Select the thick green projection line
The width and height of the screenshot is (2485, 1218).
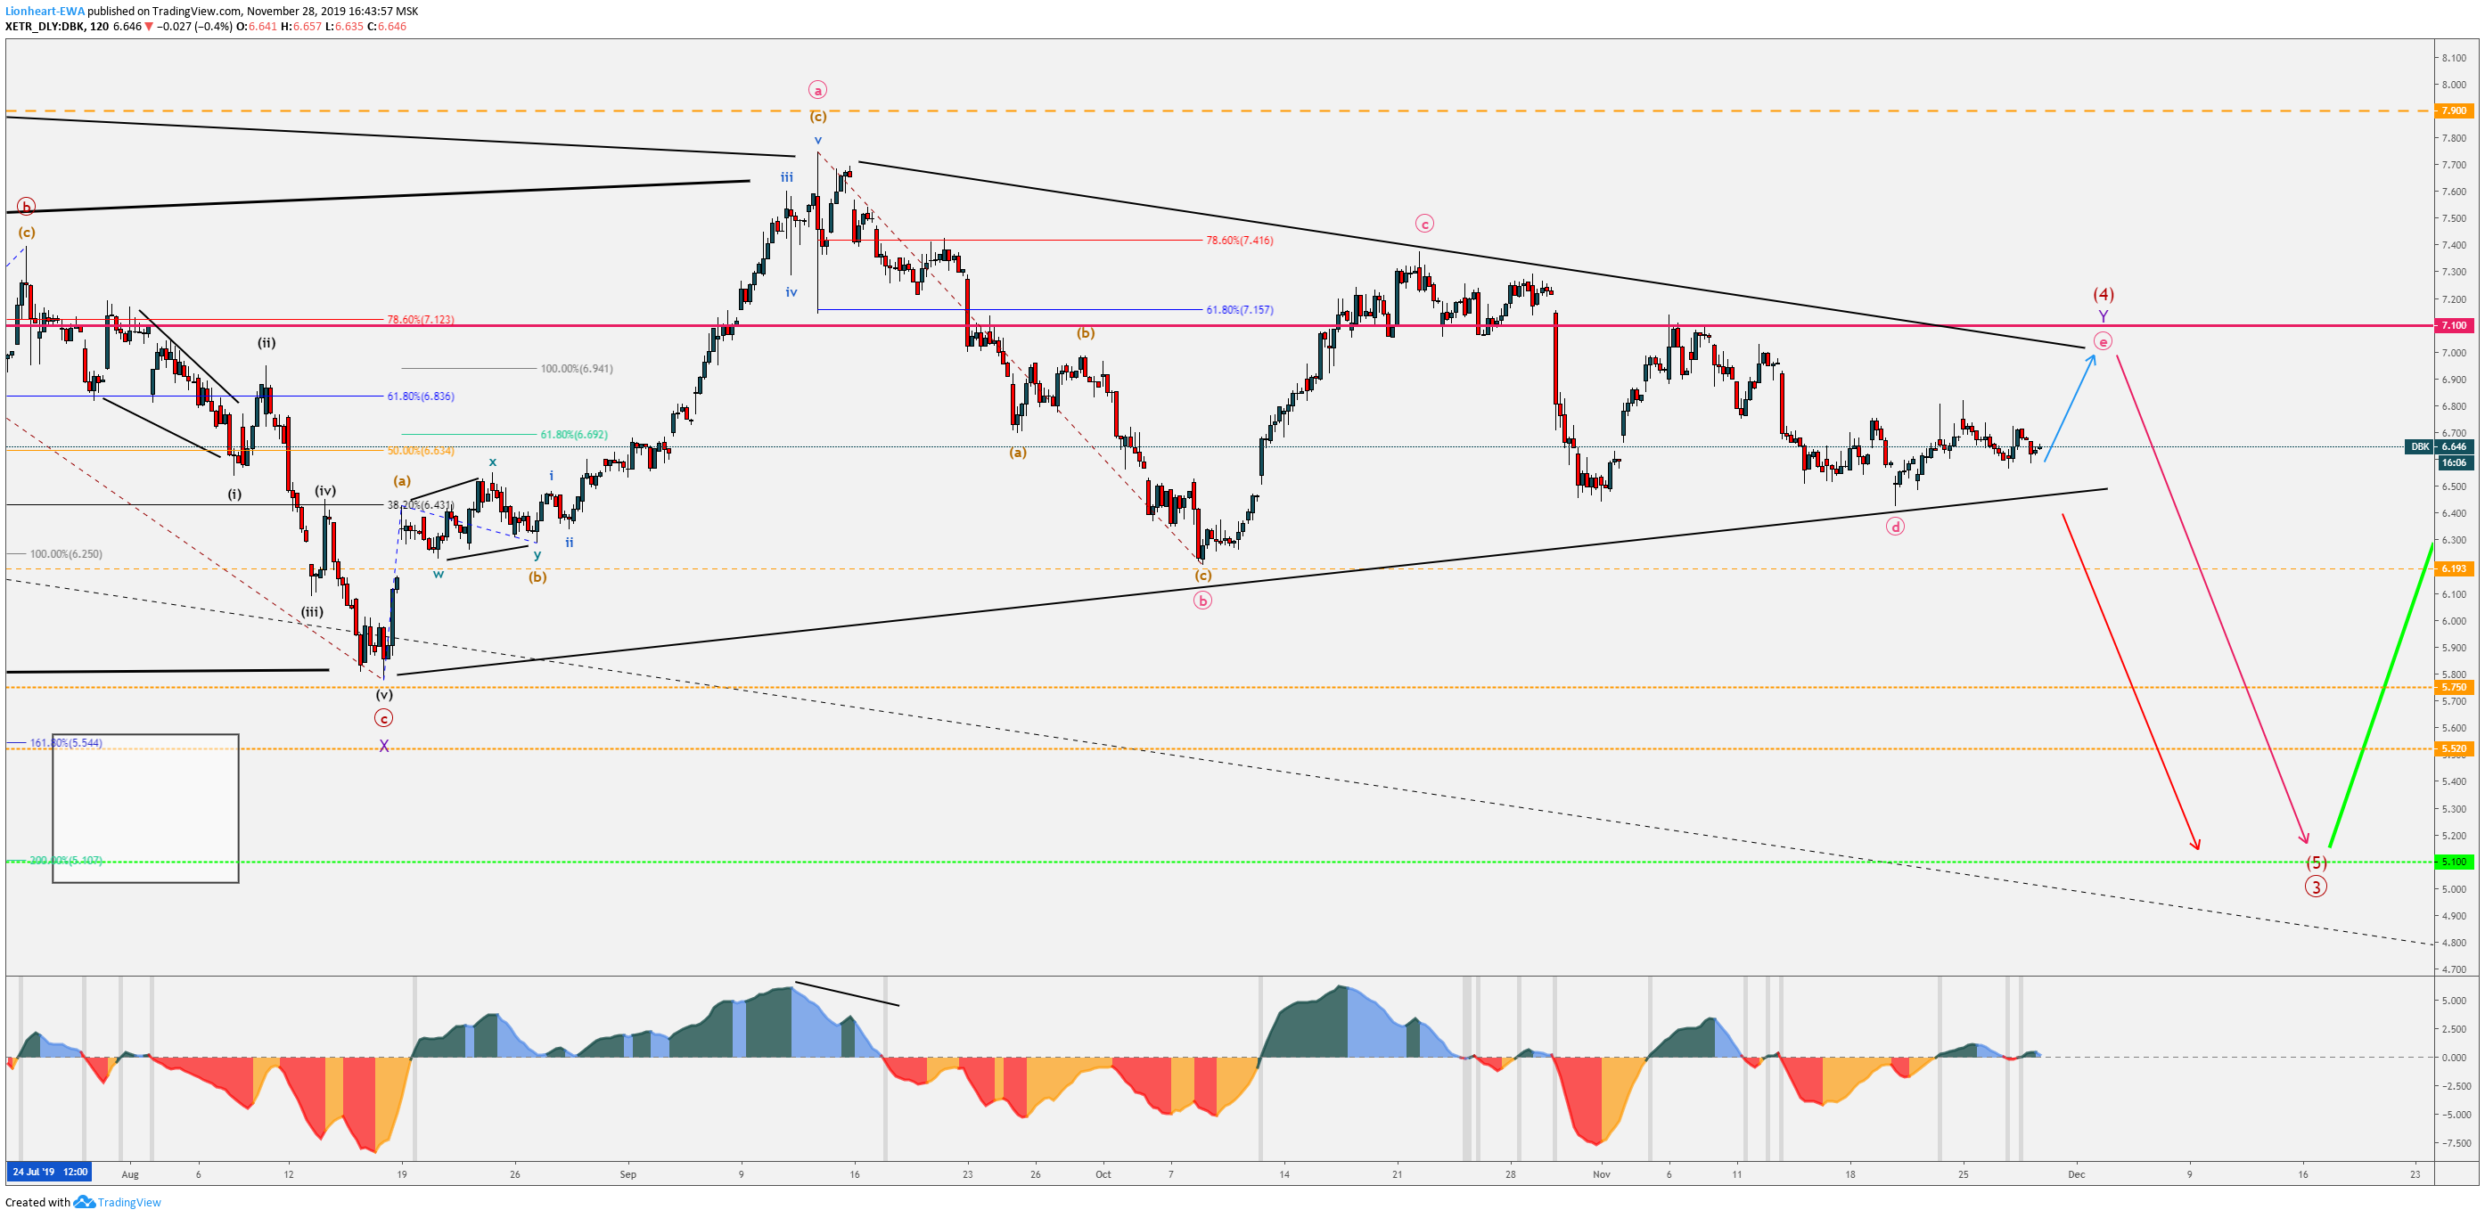(2381, 696)
